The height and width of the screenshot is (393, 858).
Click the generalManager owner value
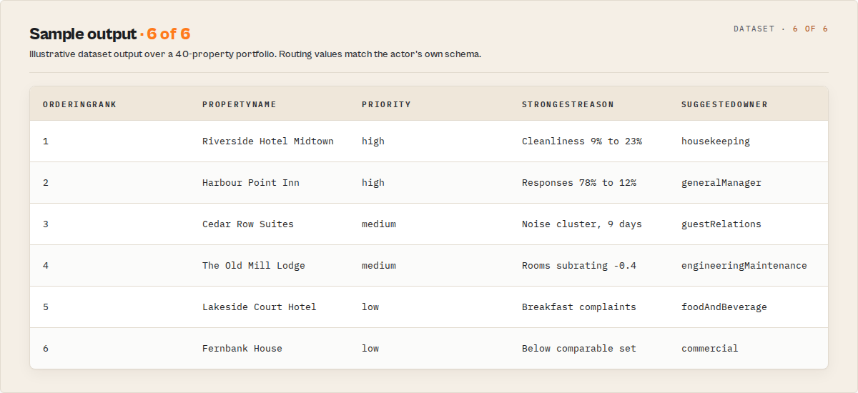coord(721,183)
